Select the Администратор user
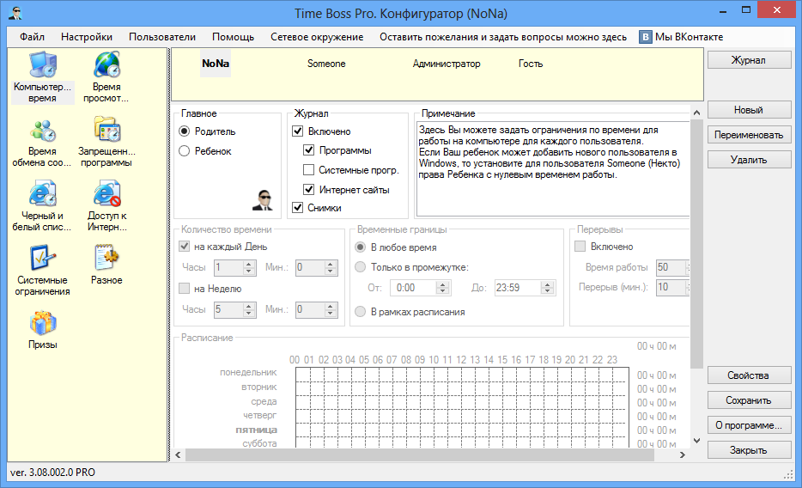802x488 pixels. tap(447, 64)
